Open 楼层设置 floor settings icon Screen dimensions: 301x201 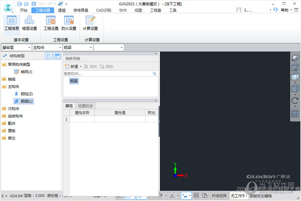tap(30, 23)
